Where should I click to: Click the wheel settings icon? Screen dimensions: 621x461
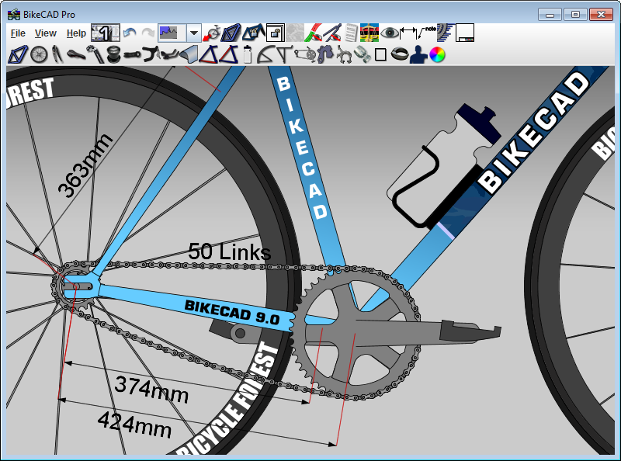coord(38,54)
